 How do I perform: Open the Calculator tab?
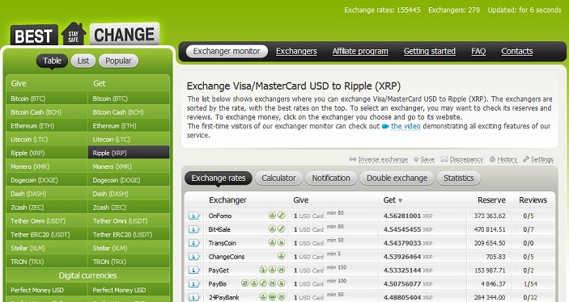click(x=278, y=178)
